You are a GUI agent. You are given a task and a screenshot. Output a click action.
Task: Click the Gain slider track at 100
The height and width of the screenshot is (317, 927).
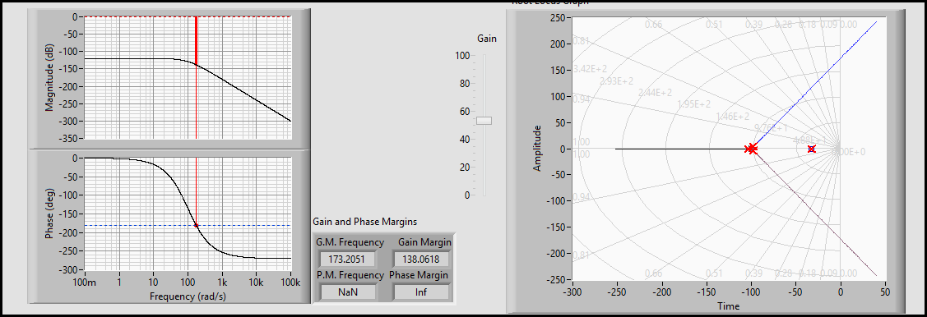pos(484,56)
